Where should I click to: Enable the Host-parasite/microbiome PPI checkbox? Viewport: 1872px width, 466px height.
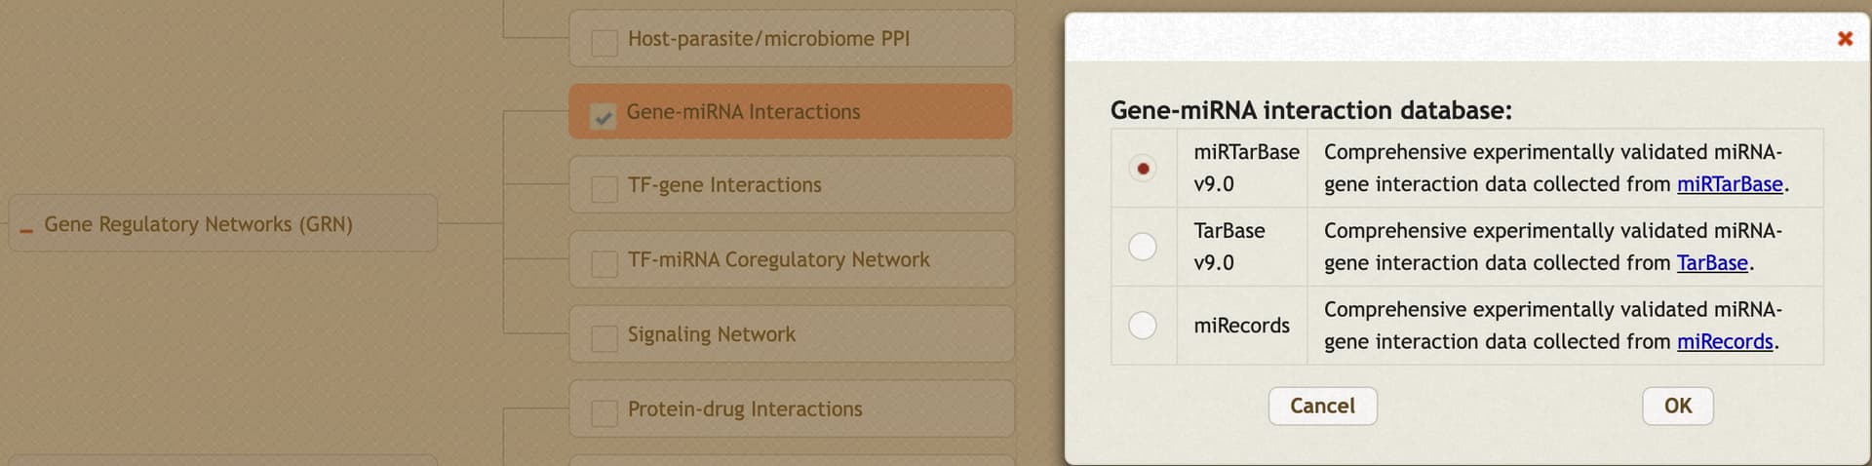604,42
